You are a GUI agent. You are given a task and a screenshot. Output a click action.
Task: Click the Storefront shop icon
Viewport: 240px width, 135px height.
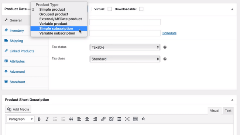6,82
